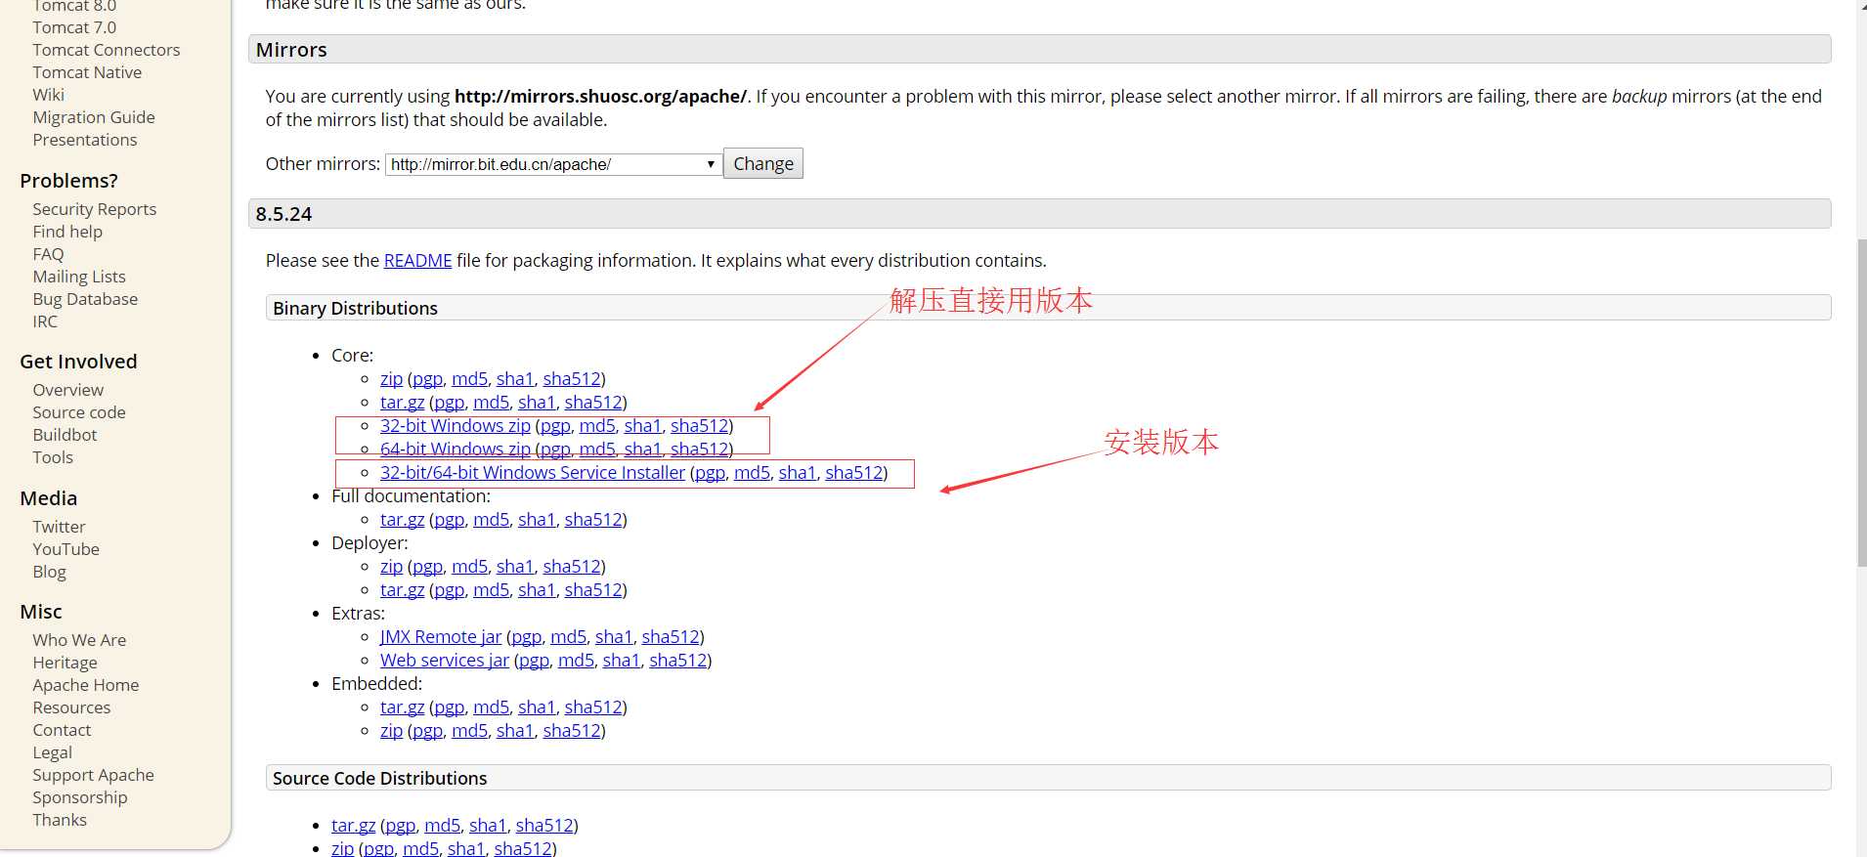The height and width of the screenshot is (857, 1867).
Task: Download the 64-bit Windows zip
Action: coord(456,449)
